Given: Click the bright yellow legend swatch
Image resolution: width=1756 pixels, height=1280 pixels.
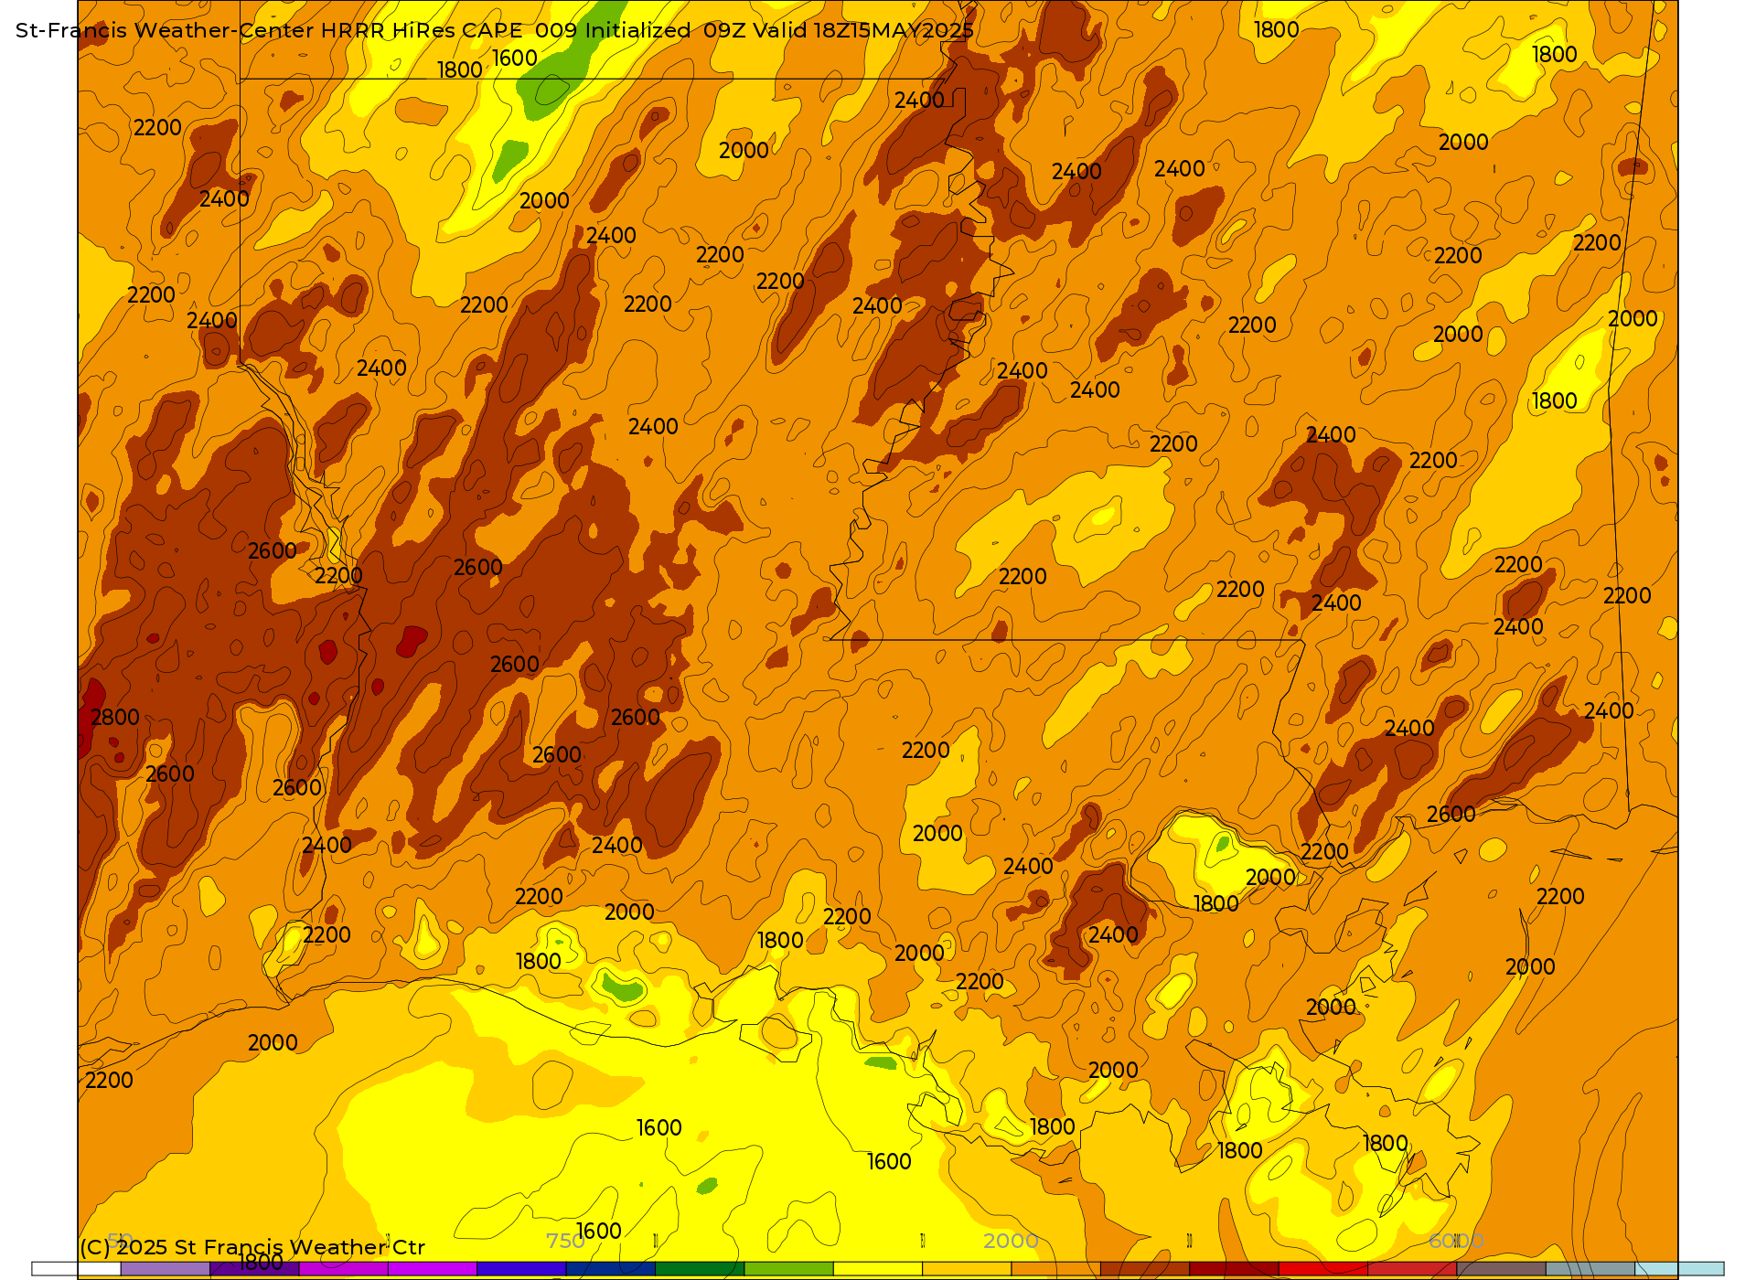Looking at the screenshot, I should (878, 1269).
